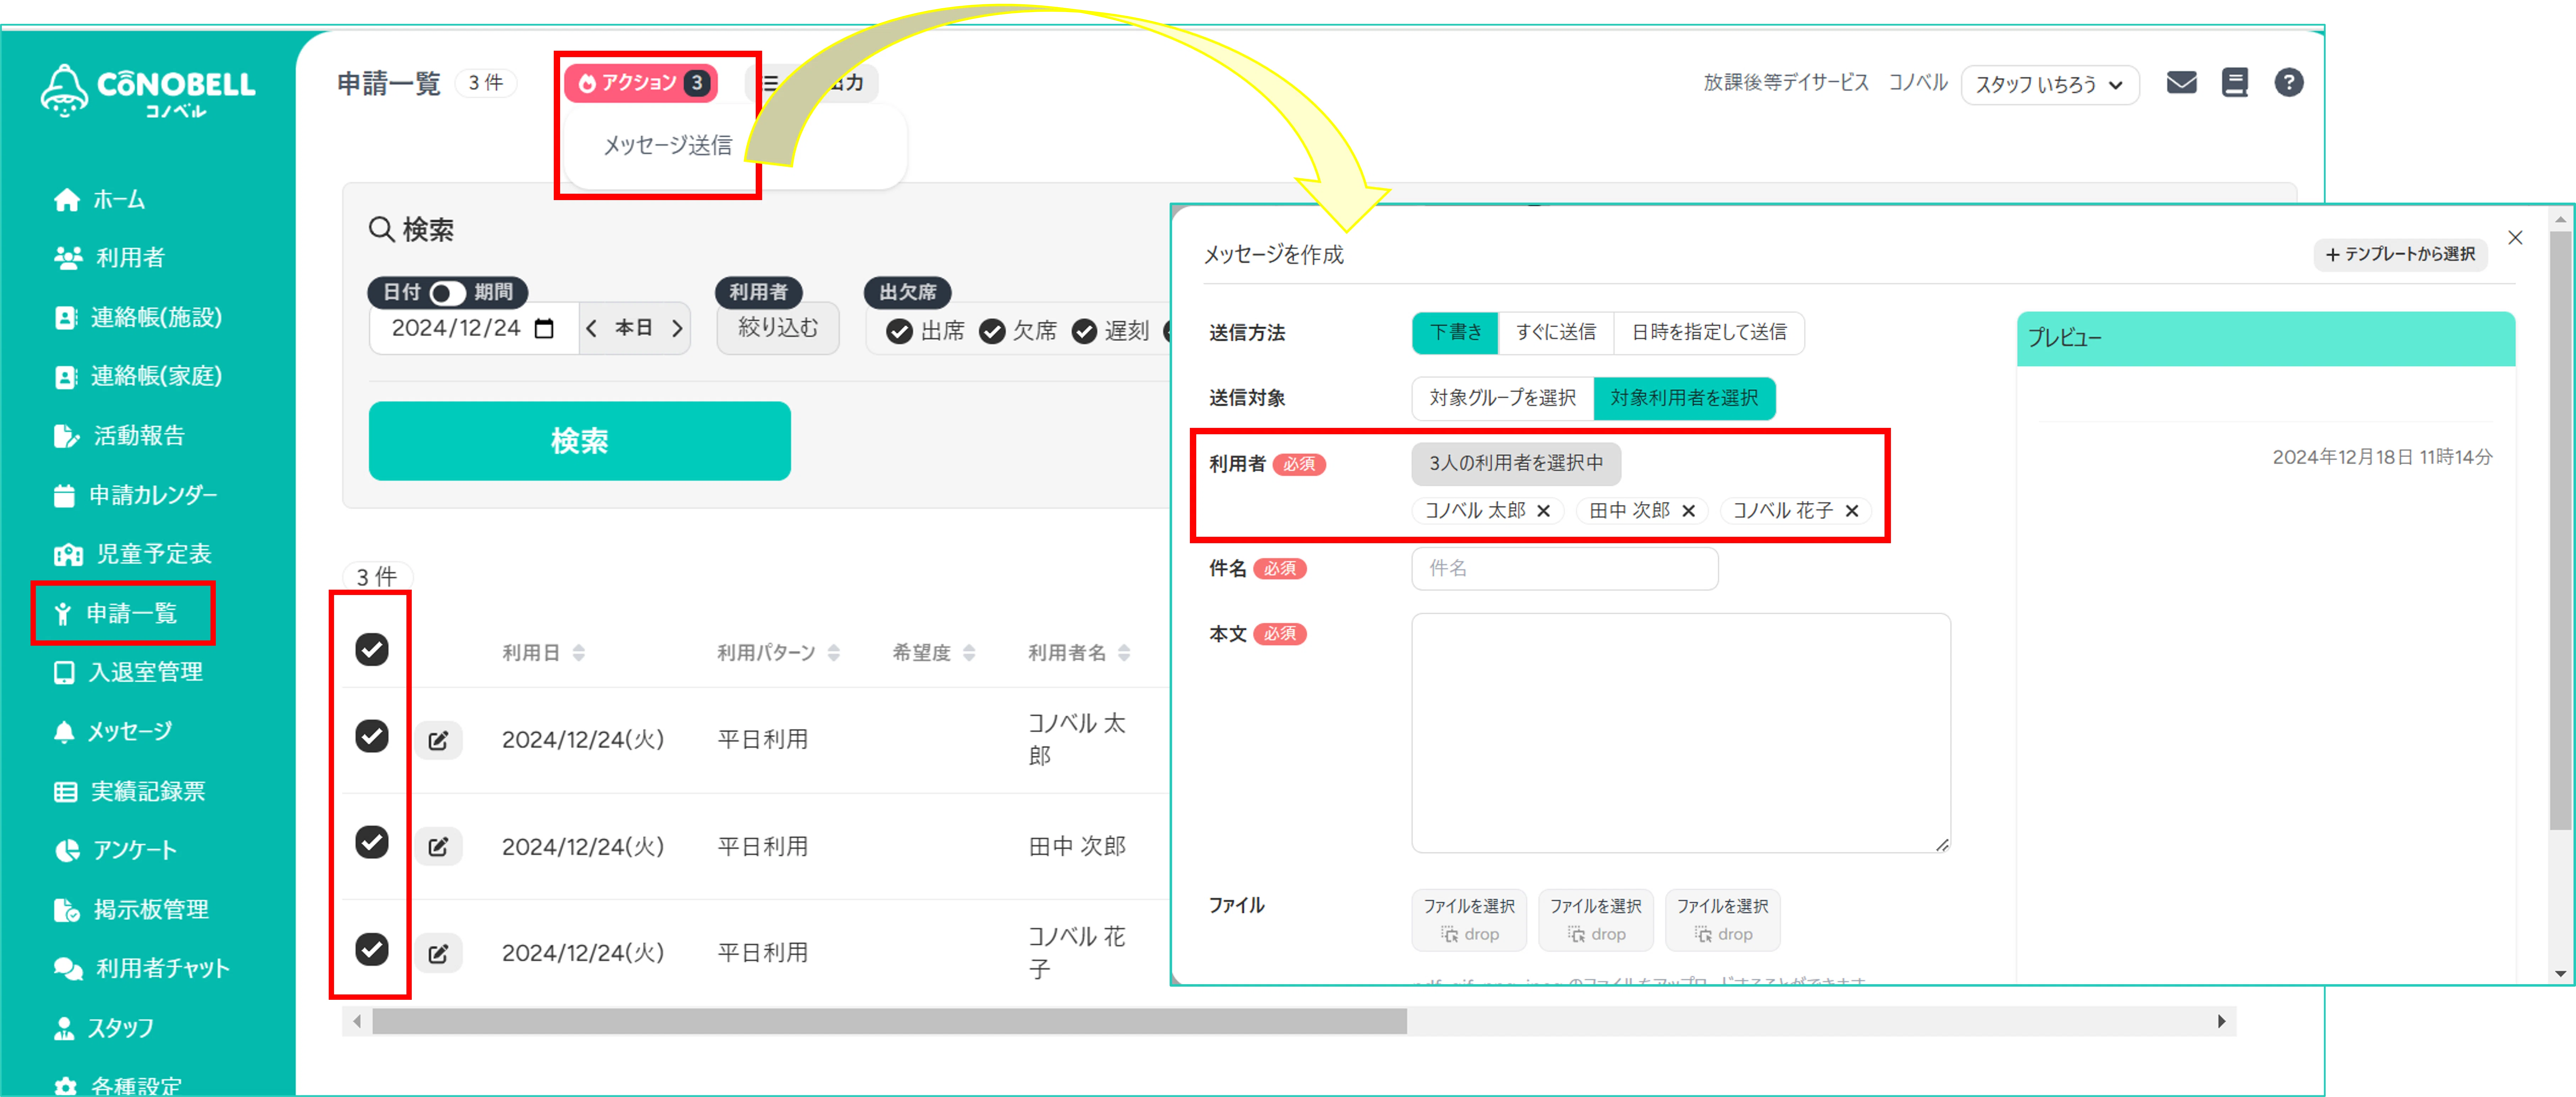
Task: Open スタッフ in sidebar
Action: point(104,1028)
